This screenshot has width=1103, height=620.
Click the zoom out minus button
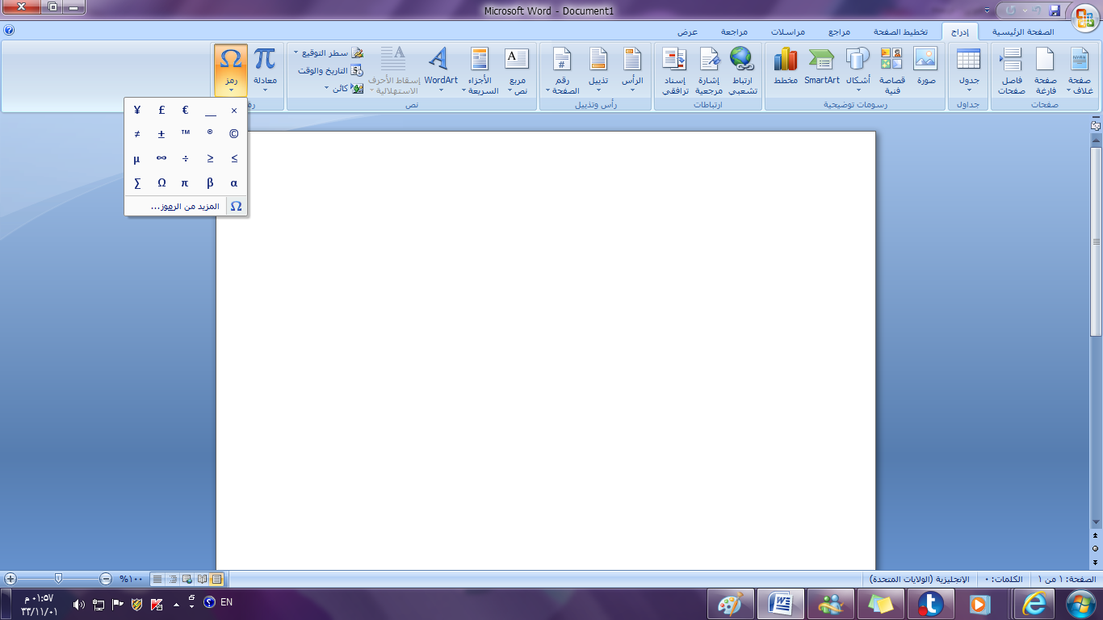[106, 579]
